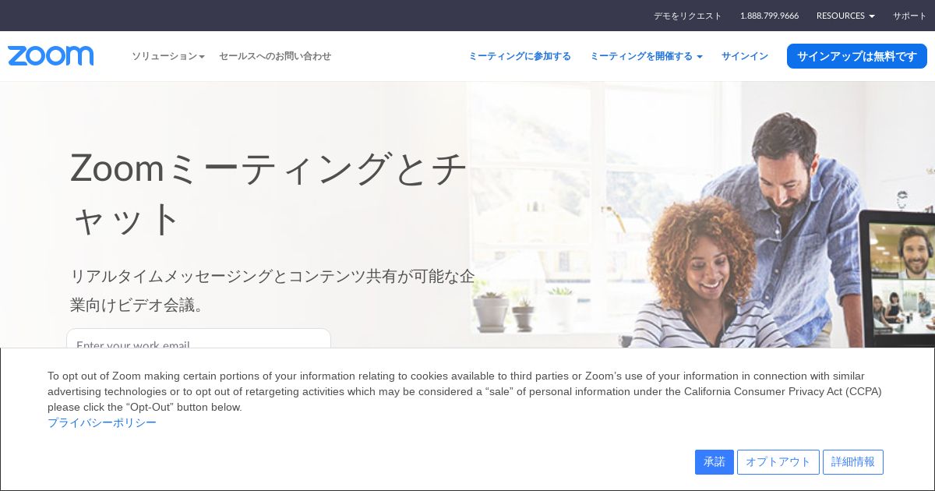Image resolution: width=935 pixels, height=491 pixels.
Task: Click the オプトアウト button
Action: pos(778,462)
